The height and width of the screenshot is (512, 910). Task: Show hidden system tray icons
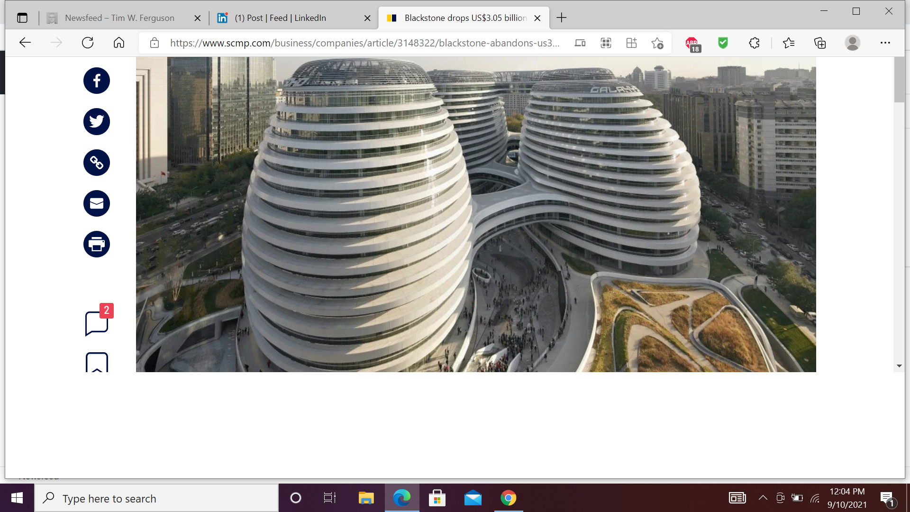pyautogui.click(x=763, y=498)
